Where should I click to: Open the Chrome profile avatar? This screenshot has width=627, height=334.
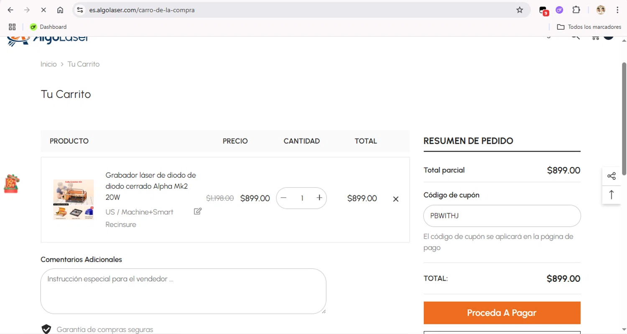(x=601, y=10)
